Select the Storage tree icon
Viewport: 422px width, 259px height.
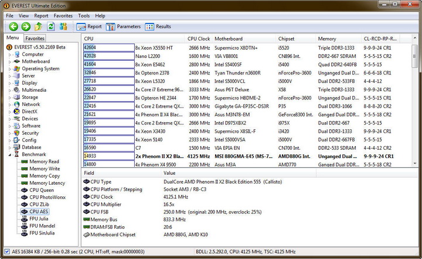coord(17,97)
